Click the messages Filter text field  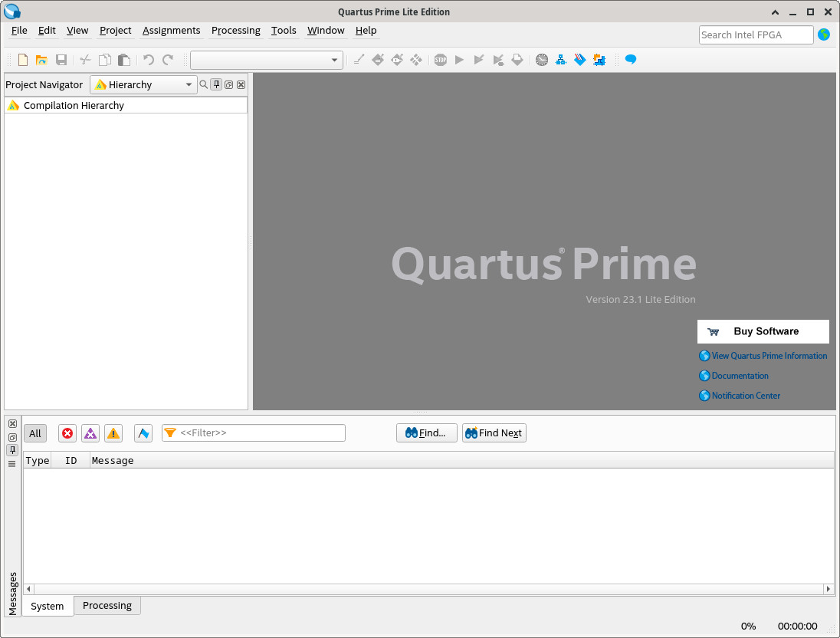pyautogui.click(x=254, y=432)
